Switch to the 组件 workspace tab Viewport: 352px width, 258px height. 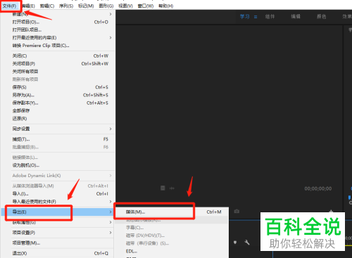tap(270, 17)
